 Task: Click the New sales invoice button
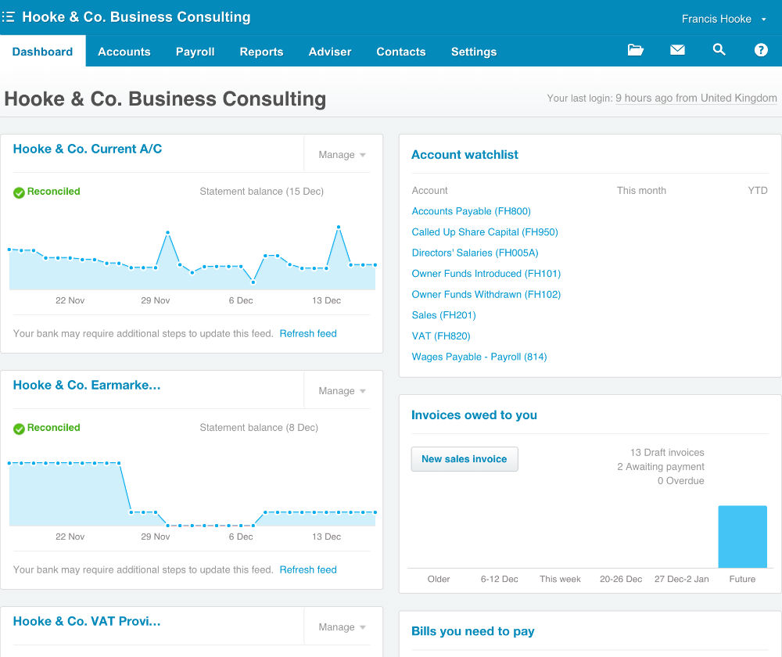(x=465, y=459)
